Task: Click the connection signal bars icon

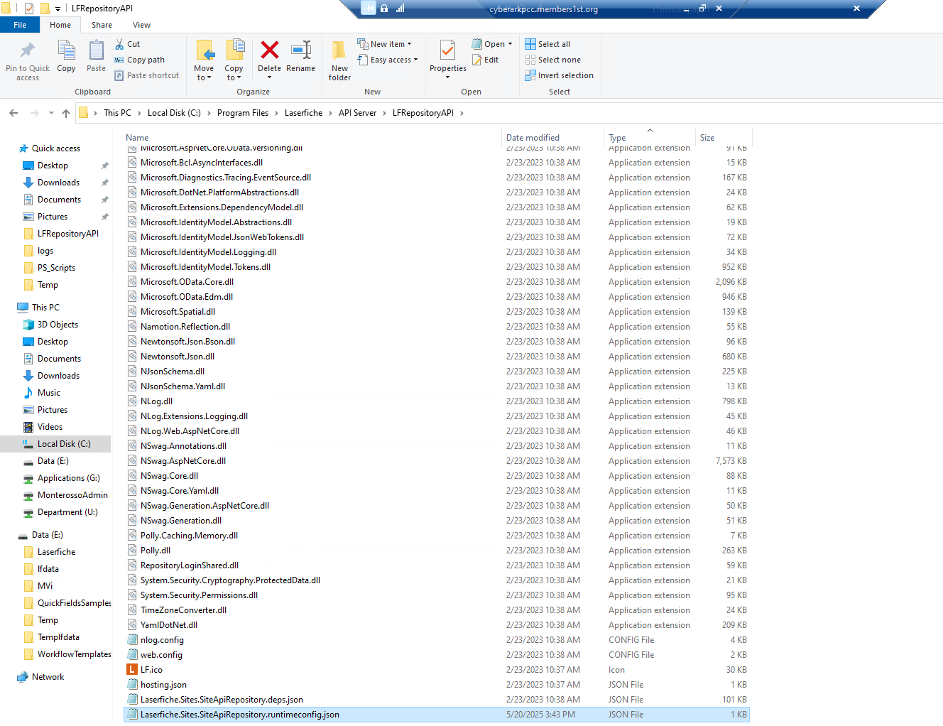Action: 400,9
